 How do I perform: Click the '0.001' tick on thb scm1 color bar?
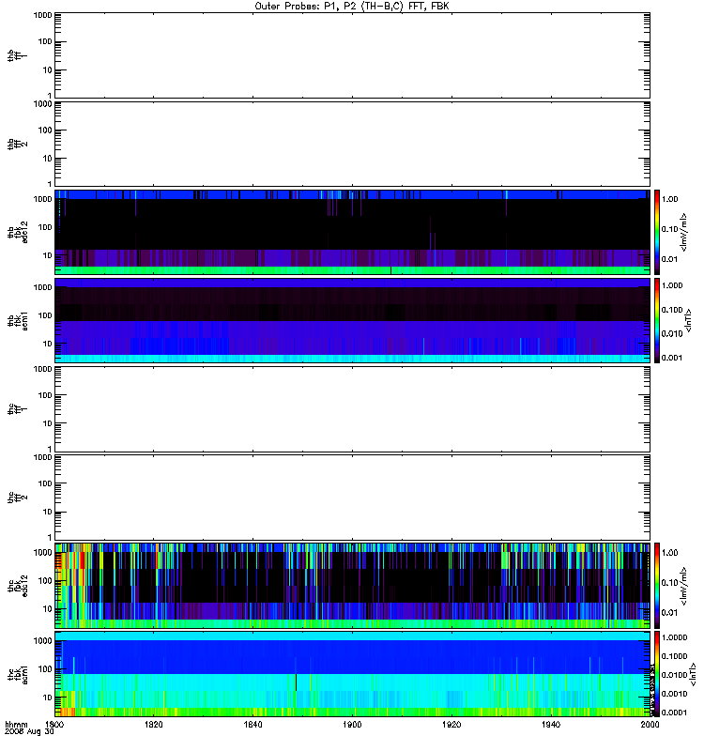(672, 358)
